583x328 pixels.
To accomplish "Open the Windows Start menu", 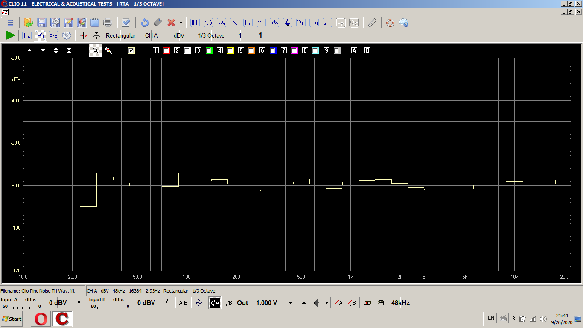I will (12, 319).
